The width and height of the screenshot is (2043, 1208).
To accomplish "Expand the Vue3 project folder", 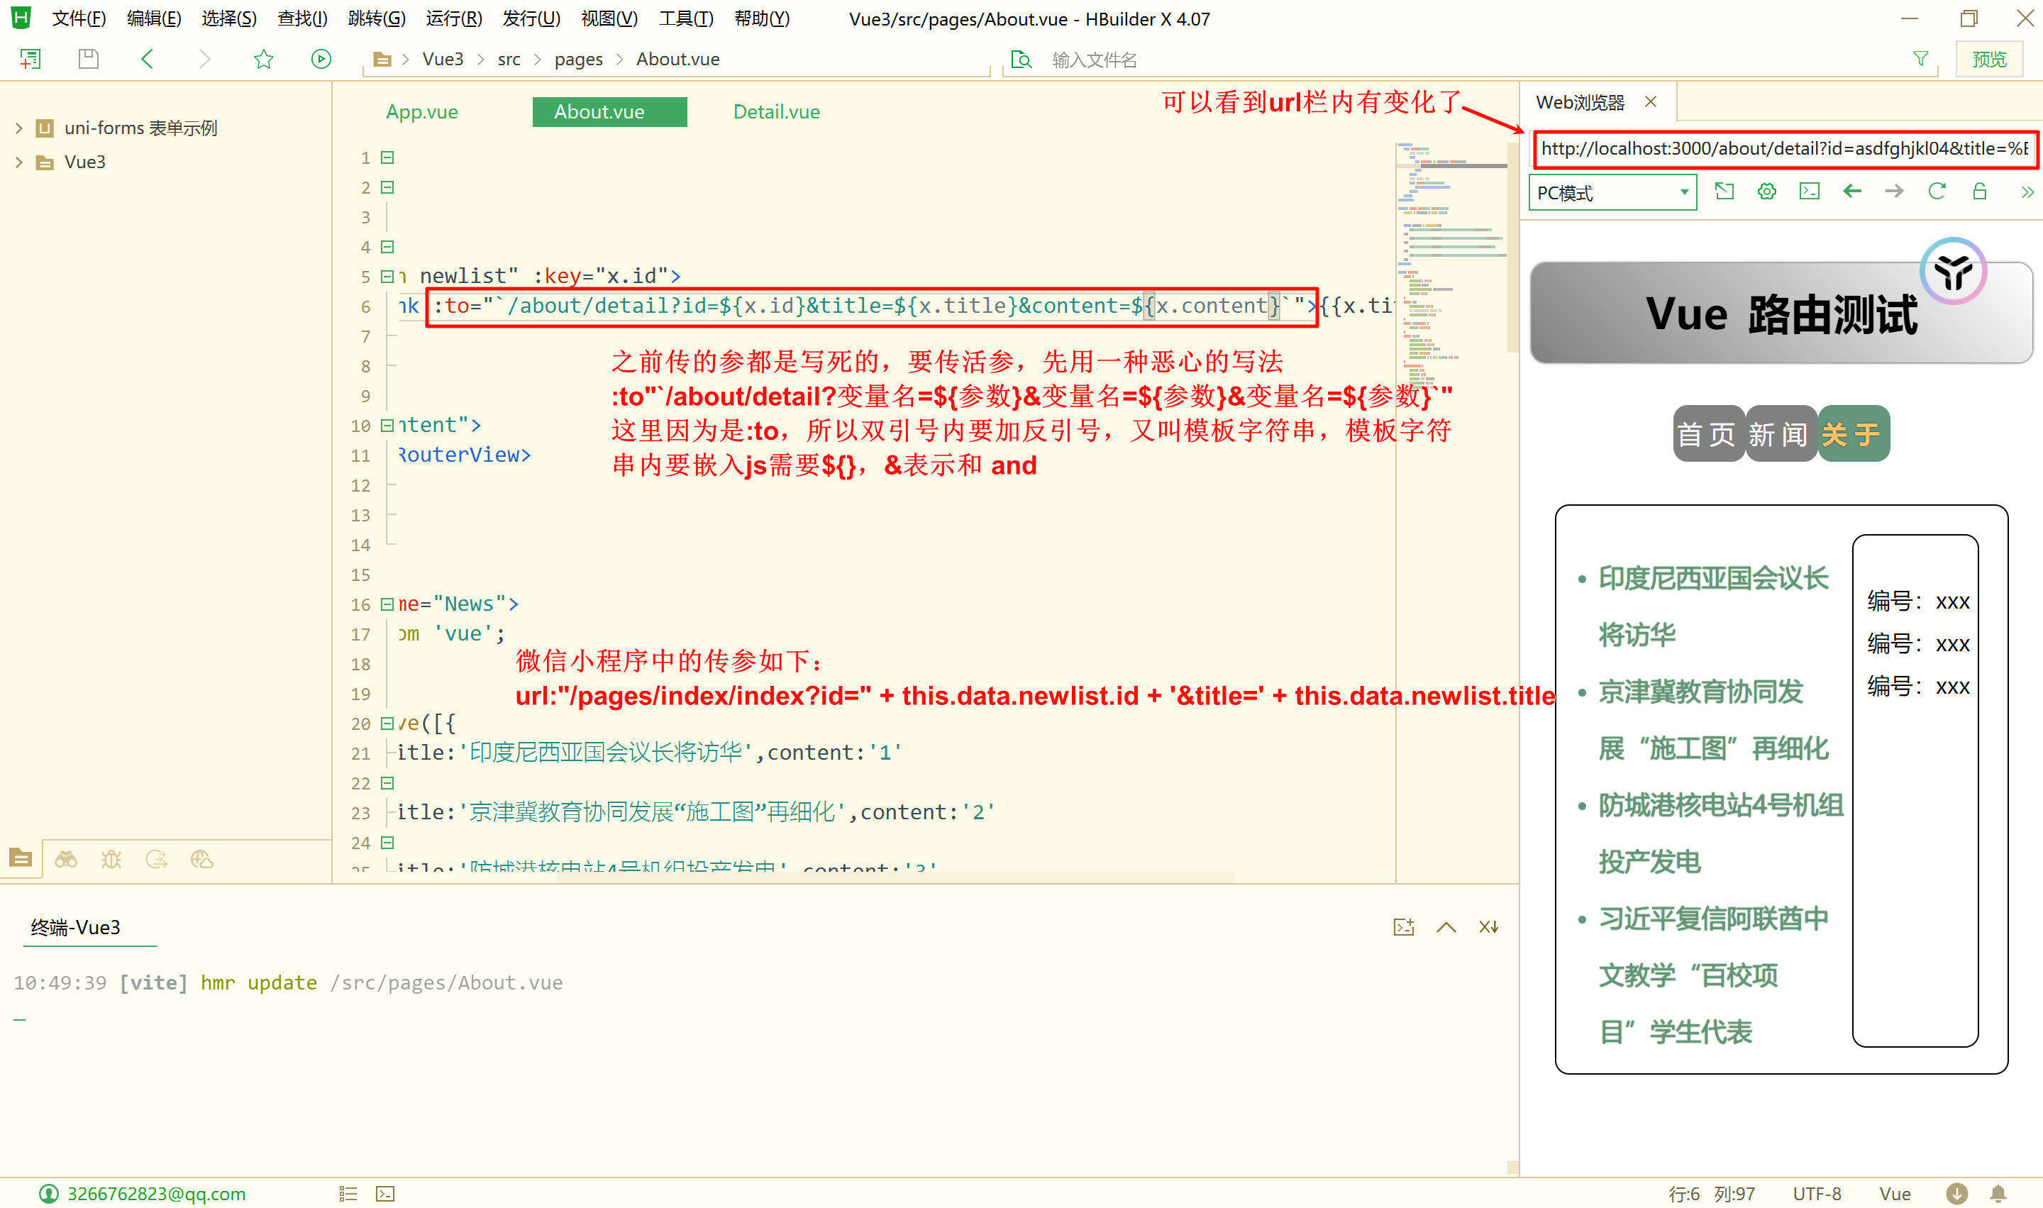I will 18,162.
